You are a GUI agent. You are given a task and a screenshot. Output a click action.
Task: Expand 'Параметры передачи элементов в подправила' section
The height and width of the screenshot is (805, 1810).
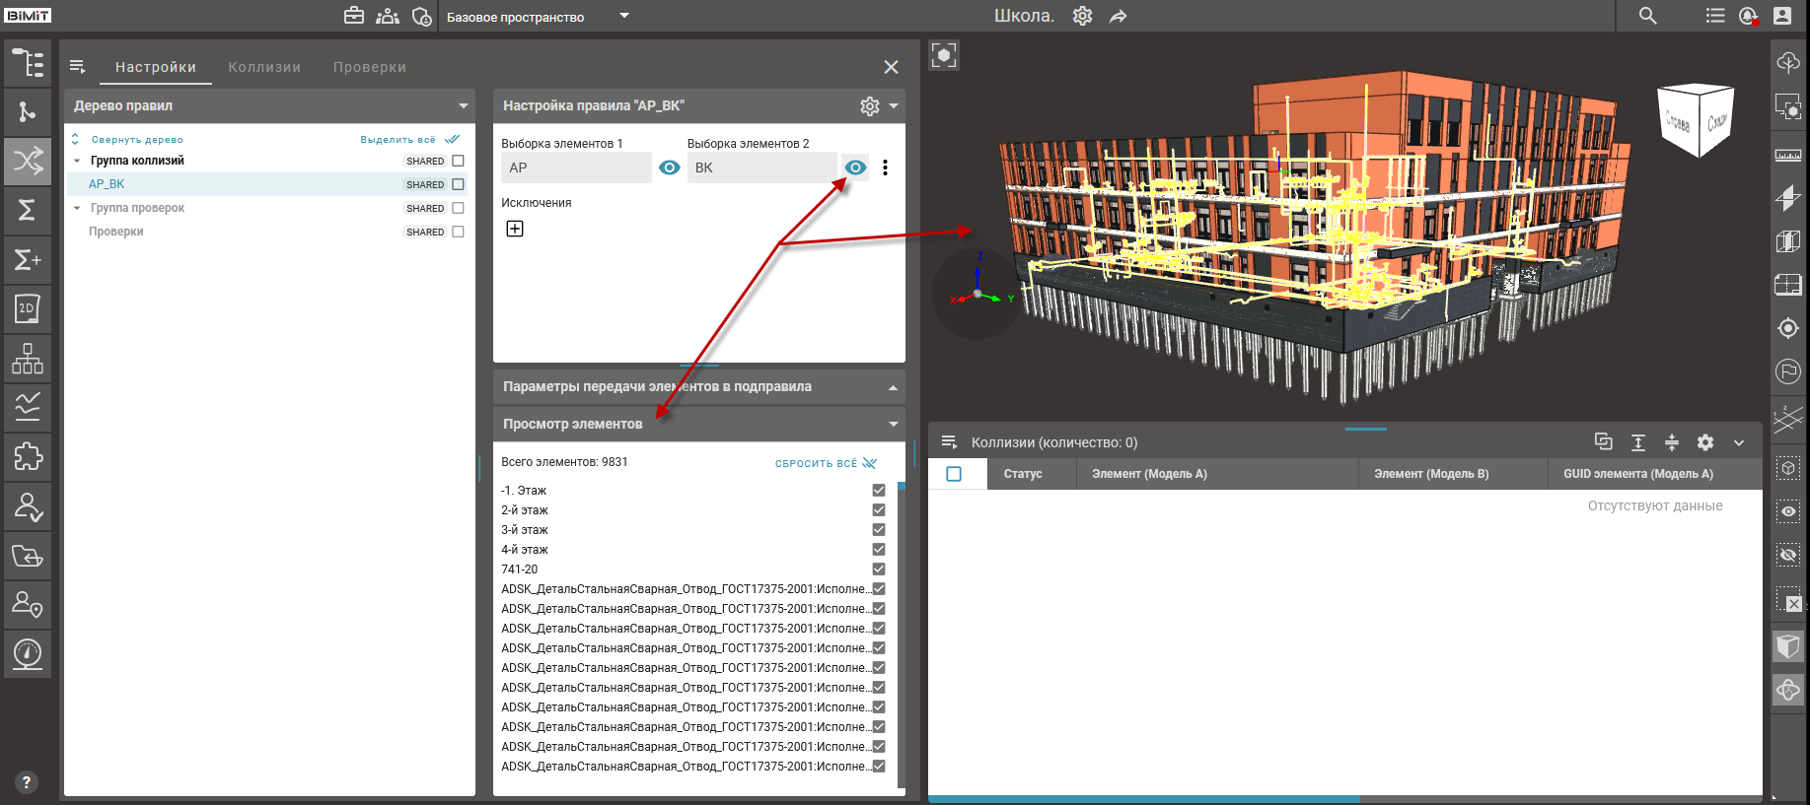coord(893,387)
